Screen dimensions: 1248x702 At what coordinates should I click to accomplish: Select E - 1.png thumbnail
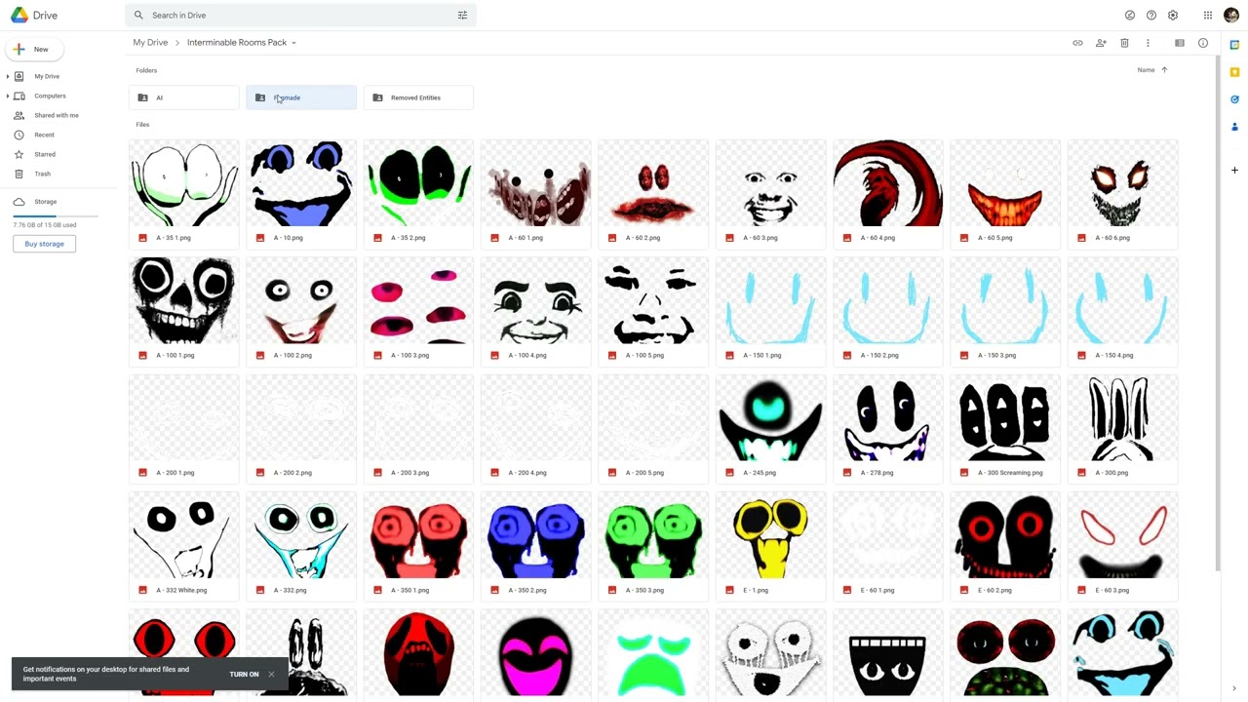click(x=770, y=536)
